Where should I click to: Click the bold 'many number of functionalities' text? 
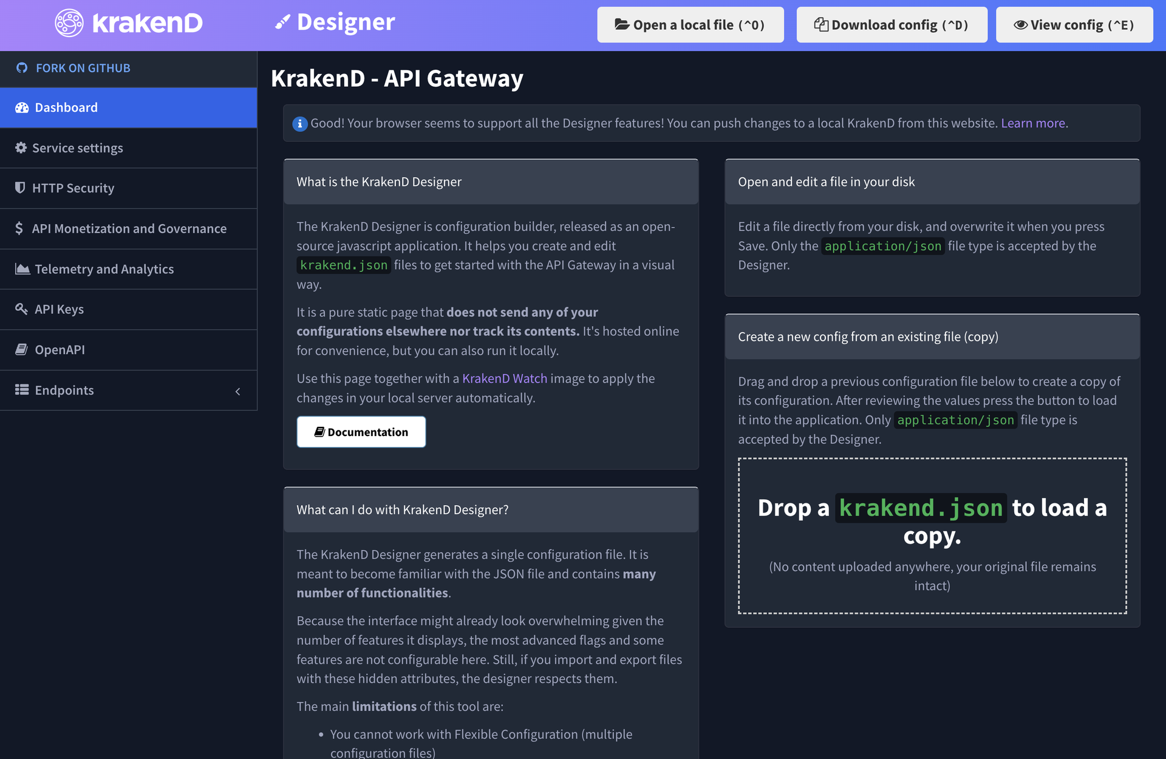[x=476, y=583]
